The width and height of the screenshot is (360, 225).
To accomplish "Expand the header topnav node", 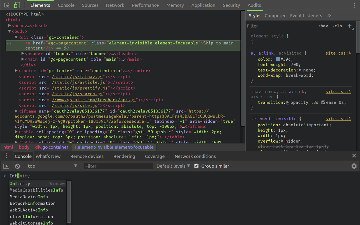I will (23, 53).
